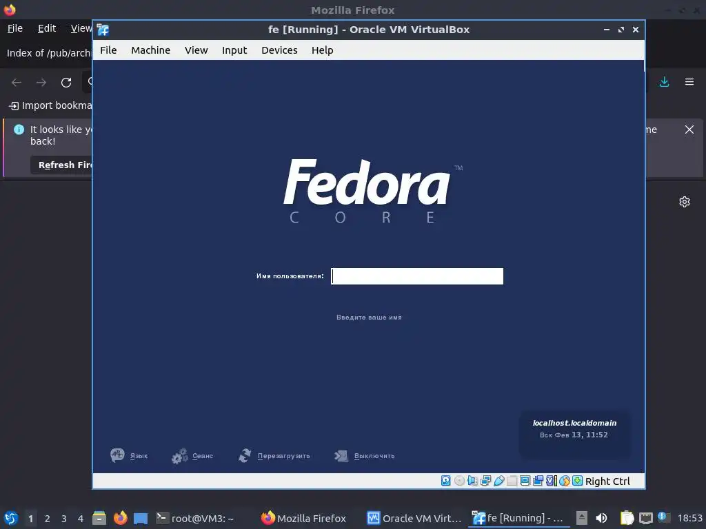Image resolution: width=706 pixels, height=529 pixels.
Task: Click the shutdown icon (Выключить)
Action: (x=341, y=456)
